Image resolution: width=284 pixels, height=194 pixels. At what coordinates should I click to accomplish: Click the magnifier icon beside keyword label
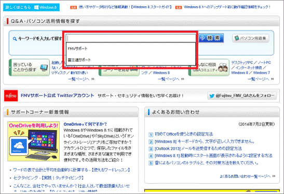click(15, 39)
